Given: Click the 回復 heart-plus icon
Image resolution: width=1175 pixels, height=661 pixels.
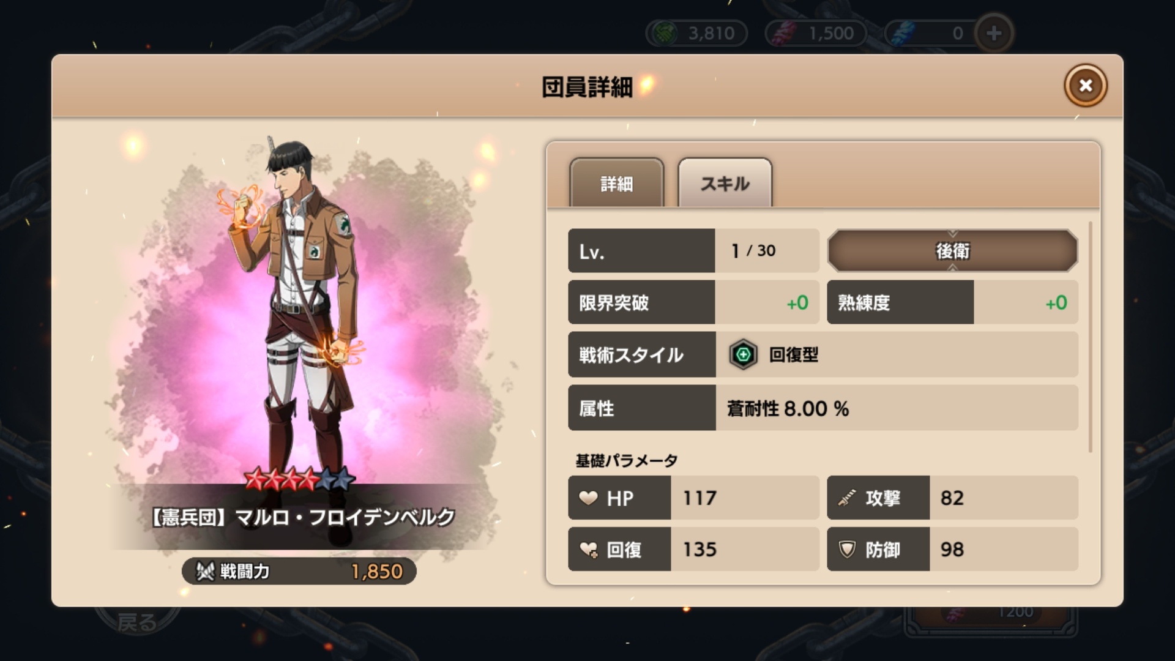Looking at the screenshot, I should tap(589, 550).
